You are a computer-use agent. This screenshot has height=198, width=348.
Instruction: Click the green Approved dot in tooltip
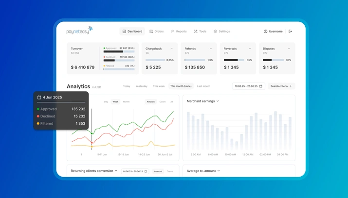(38, 109)
